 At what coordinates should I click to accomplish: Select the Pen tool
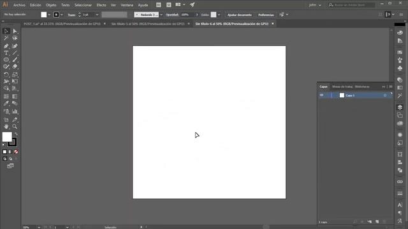pyautogui.click(x=6, y=46)
